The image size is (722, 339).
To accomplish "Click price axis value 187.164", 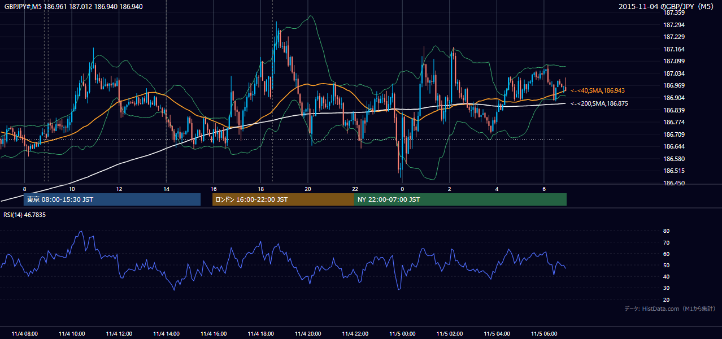I will [673, 49].
